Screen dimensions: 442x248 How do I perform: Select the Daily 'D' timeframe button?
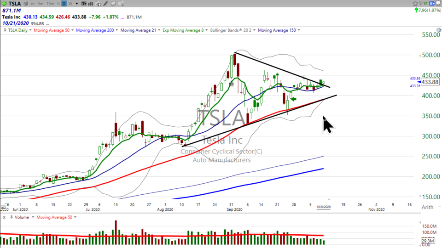(64, 4)
